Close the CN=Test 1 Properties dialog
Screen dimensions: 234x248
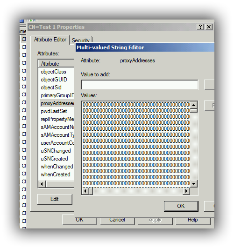click(x=209, y=27)
